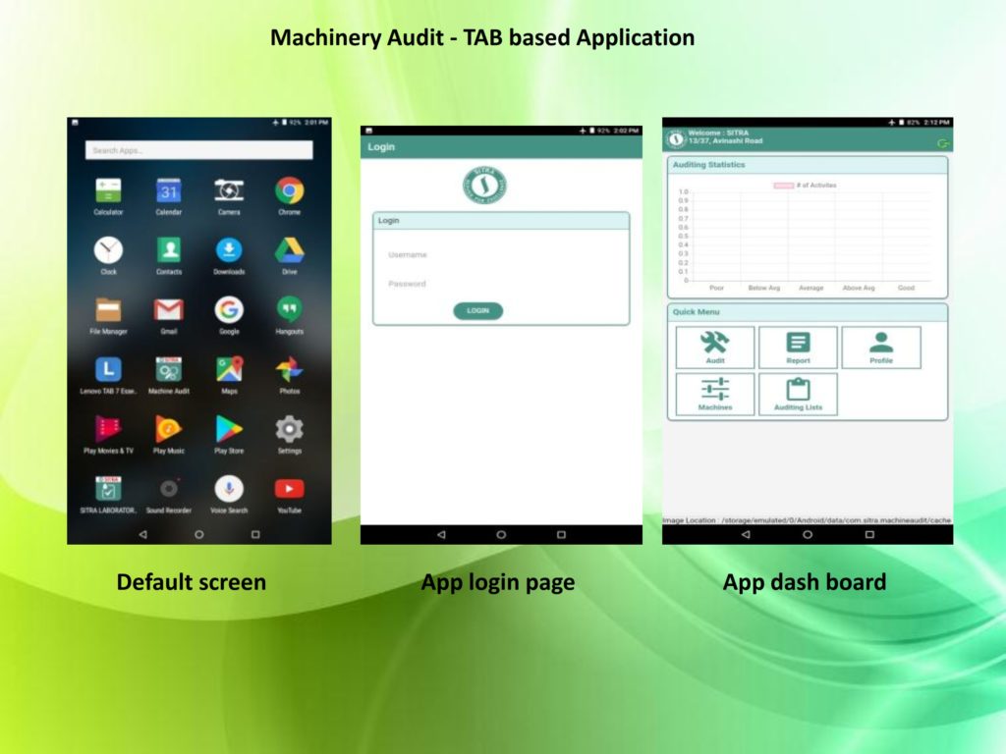Click 'Below Avg' chart axis label
The image size is (1006, 754).
coord(764,288)
